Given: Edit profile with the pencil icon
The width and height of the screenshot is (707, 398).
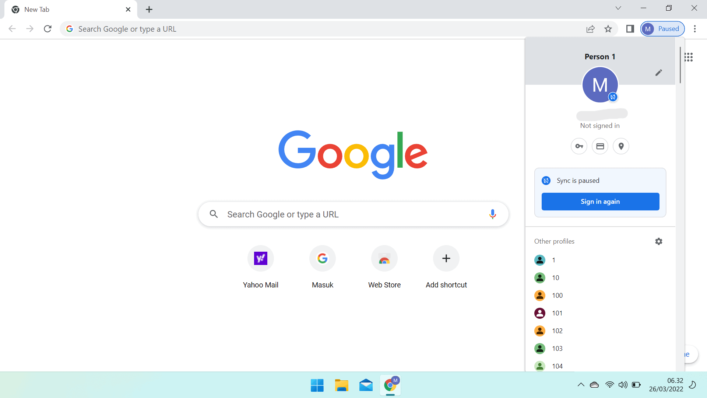Looking at the screenshot, I should (659, 73).
